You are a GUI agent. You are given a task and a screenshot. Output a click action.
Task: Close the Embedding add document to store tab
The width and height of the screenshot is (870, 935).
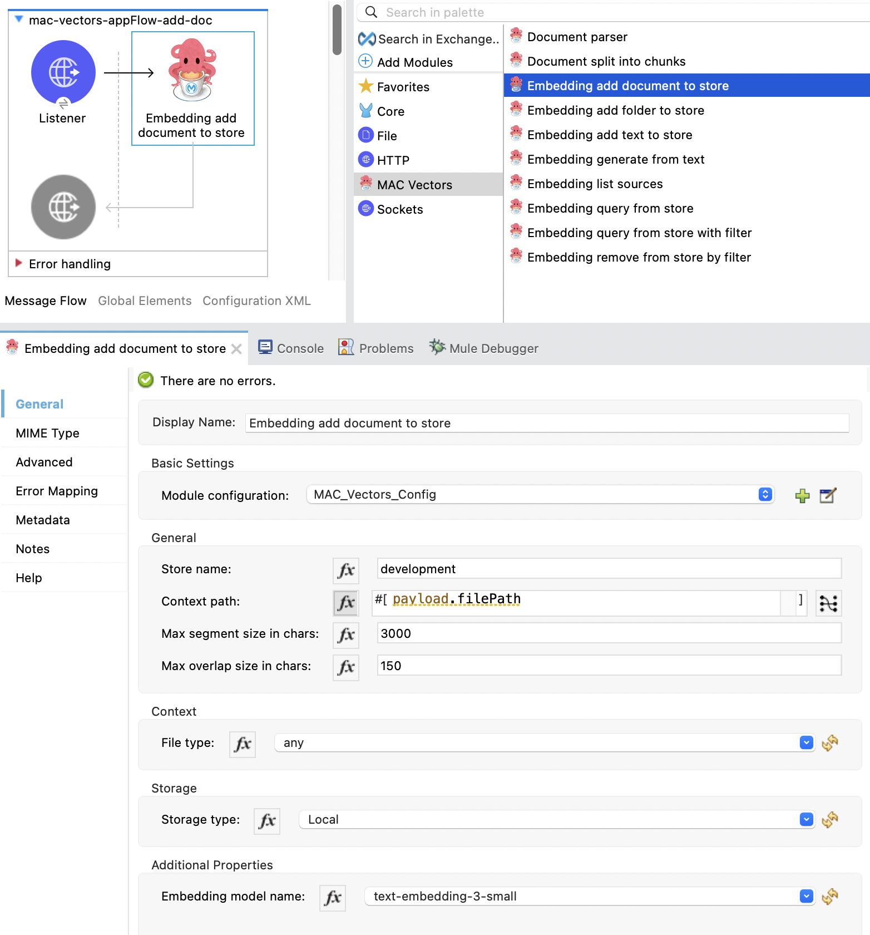point(236,348)
